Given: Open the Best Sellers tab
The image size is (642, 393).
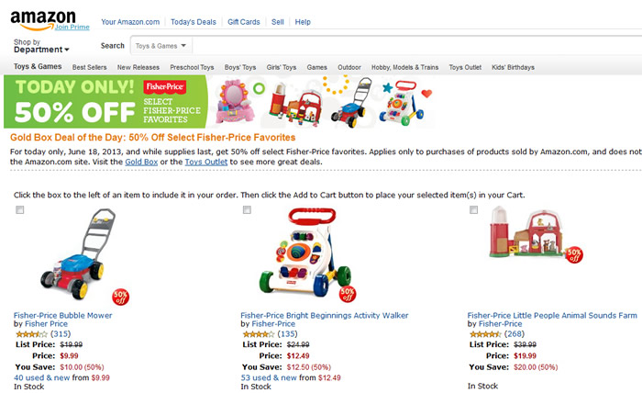Looking at the screenshot, I should tap(89, 67).
